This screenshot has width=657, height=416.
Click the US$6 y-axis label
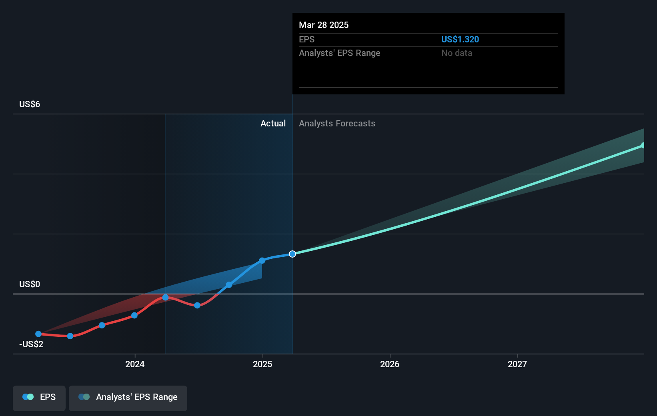[x=30, y=104]
